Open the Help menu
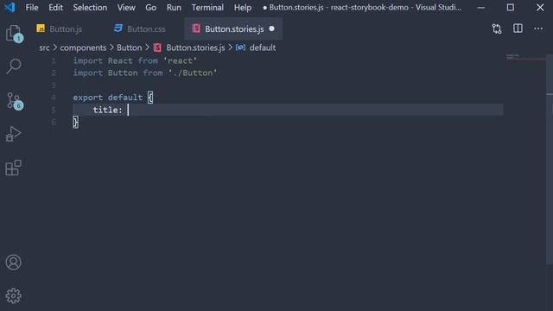This screenshot has height=311, width=553. coord(243,8)
